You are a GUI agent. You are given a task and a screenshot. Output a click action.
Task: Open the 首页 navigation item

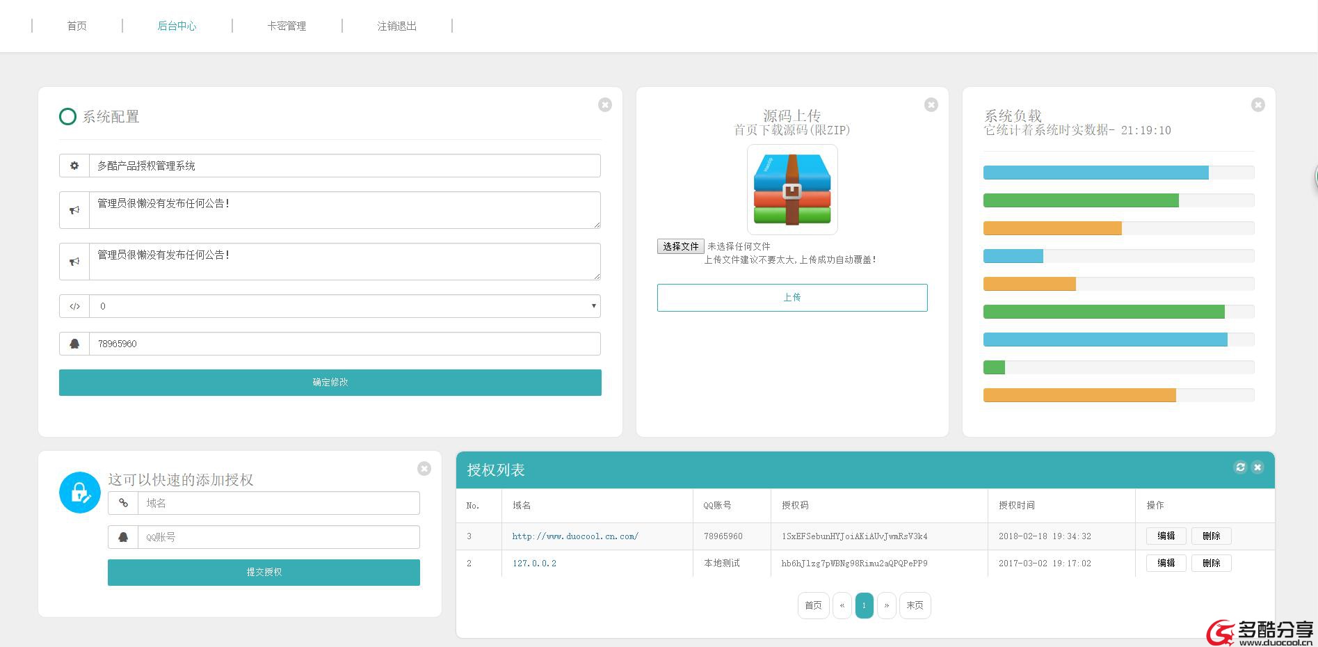pos(77,26)
